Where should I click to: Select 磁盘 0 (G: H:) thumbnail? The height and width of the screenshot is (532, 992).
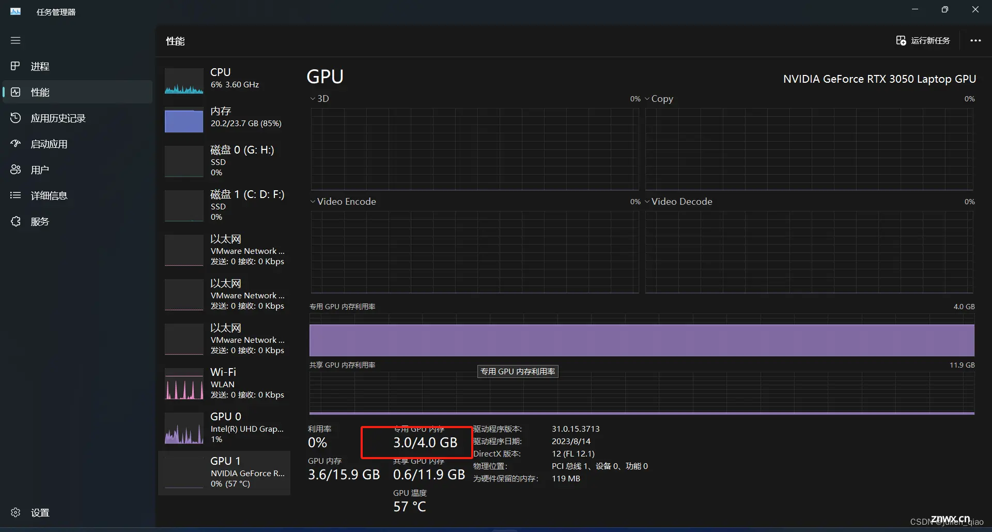coord(184,161)
